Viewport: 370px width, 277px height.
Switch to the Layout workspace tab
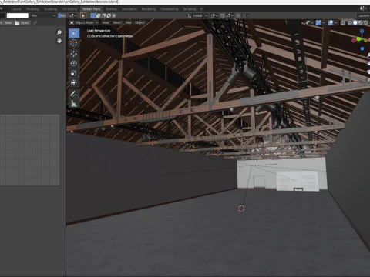[x=16, y=9]
